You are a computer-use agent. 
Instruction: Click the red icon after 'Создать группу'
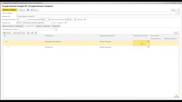[x=28, y=33]
